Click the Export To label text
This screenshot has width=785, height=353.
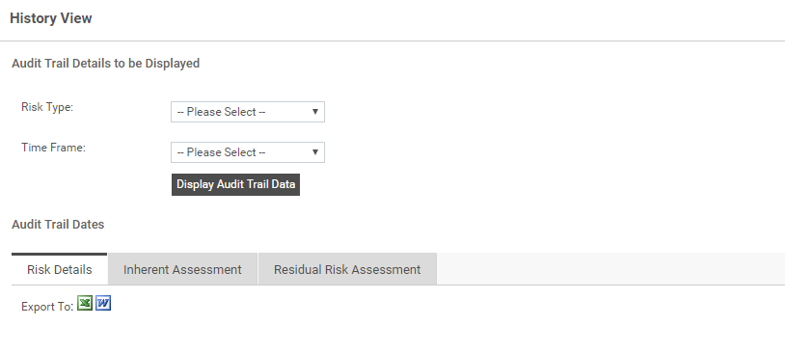point(47,307)
